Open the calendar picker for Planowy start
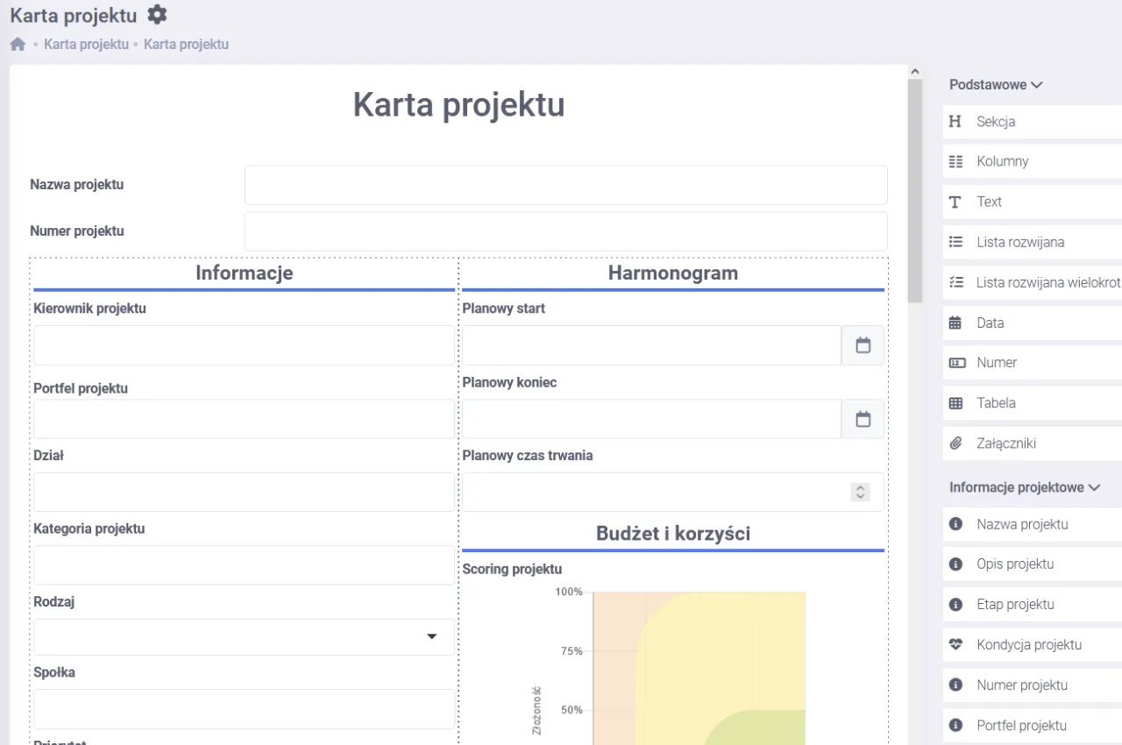 tap(863, 345)
